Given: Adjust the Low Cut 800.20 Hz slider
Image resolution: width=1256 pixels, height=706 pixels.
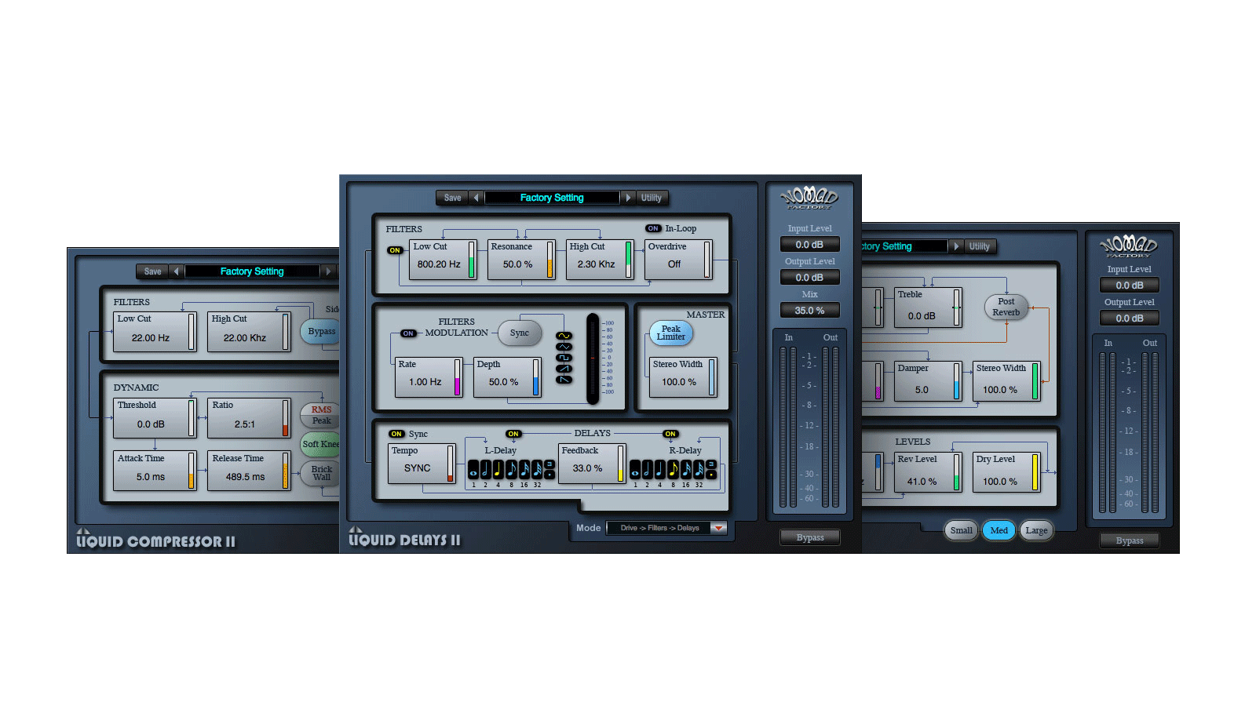Looking at the screenshot, I should coord(472,260).
